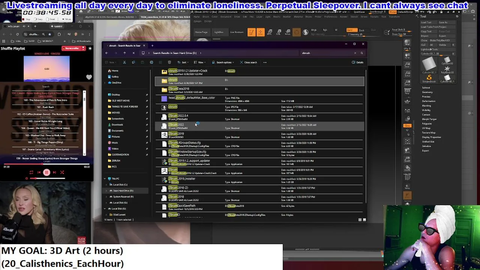Stop loading search results in Explorer
The image size is (480, 270).
pos(133,53)
